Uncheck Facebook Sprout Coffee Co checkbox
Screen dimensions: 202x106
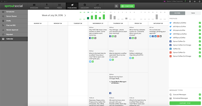pos(200,41)
